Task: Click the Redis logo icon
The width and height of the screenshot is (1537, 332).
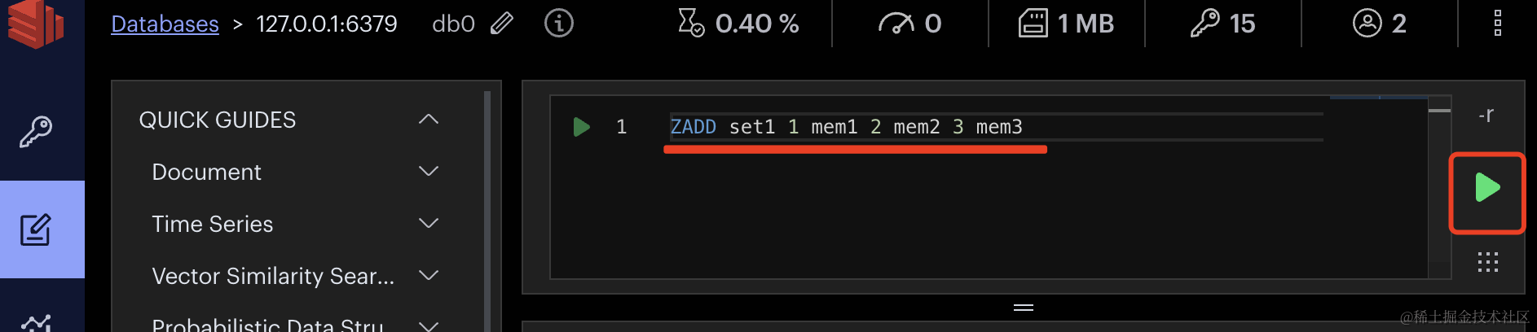Action: [x=35, y=24]
